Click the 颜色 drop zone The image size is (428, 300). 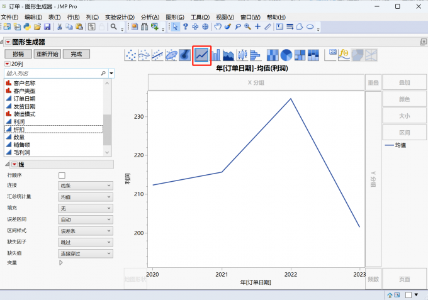tap(404, 99)
